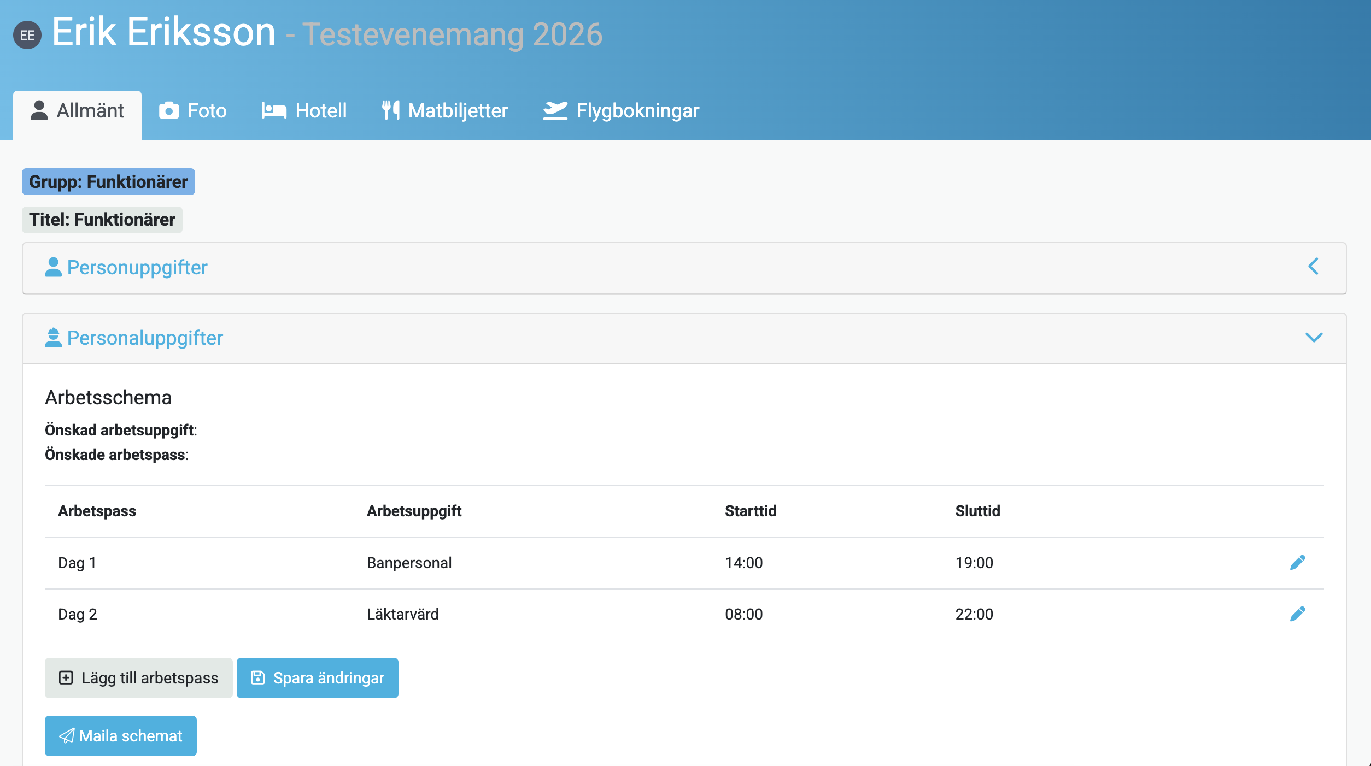Collapse Personaluppgifter section with down chevron
The image size is (1371, 766).
coord(1314,338)
